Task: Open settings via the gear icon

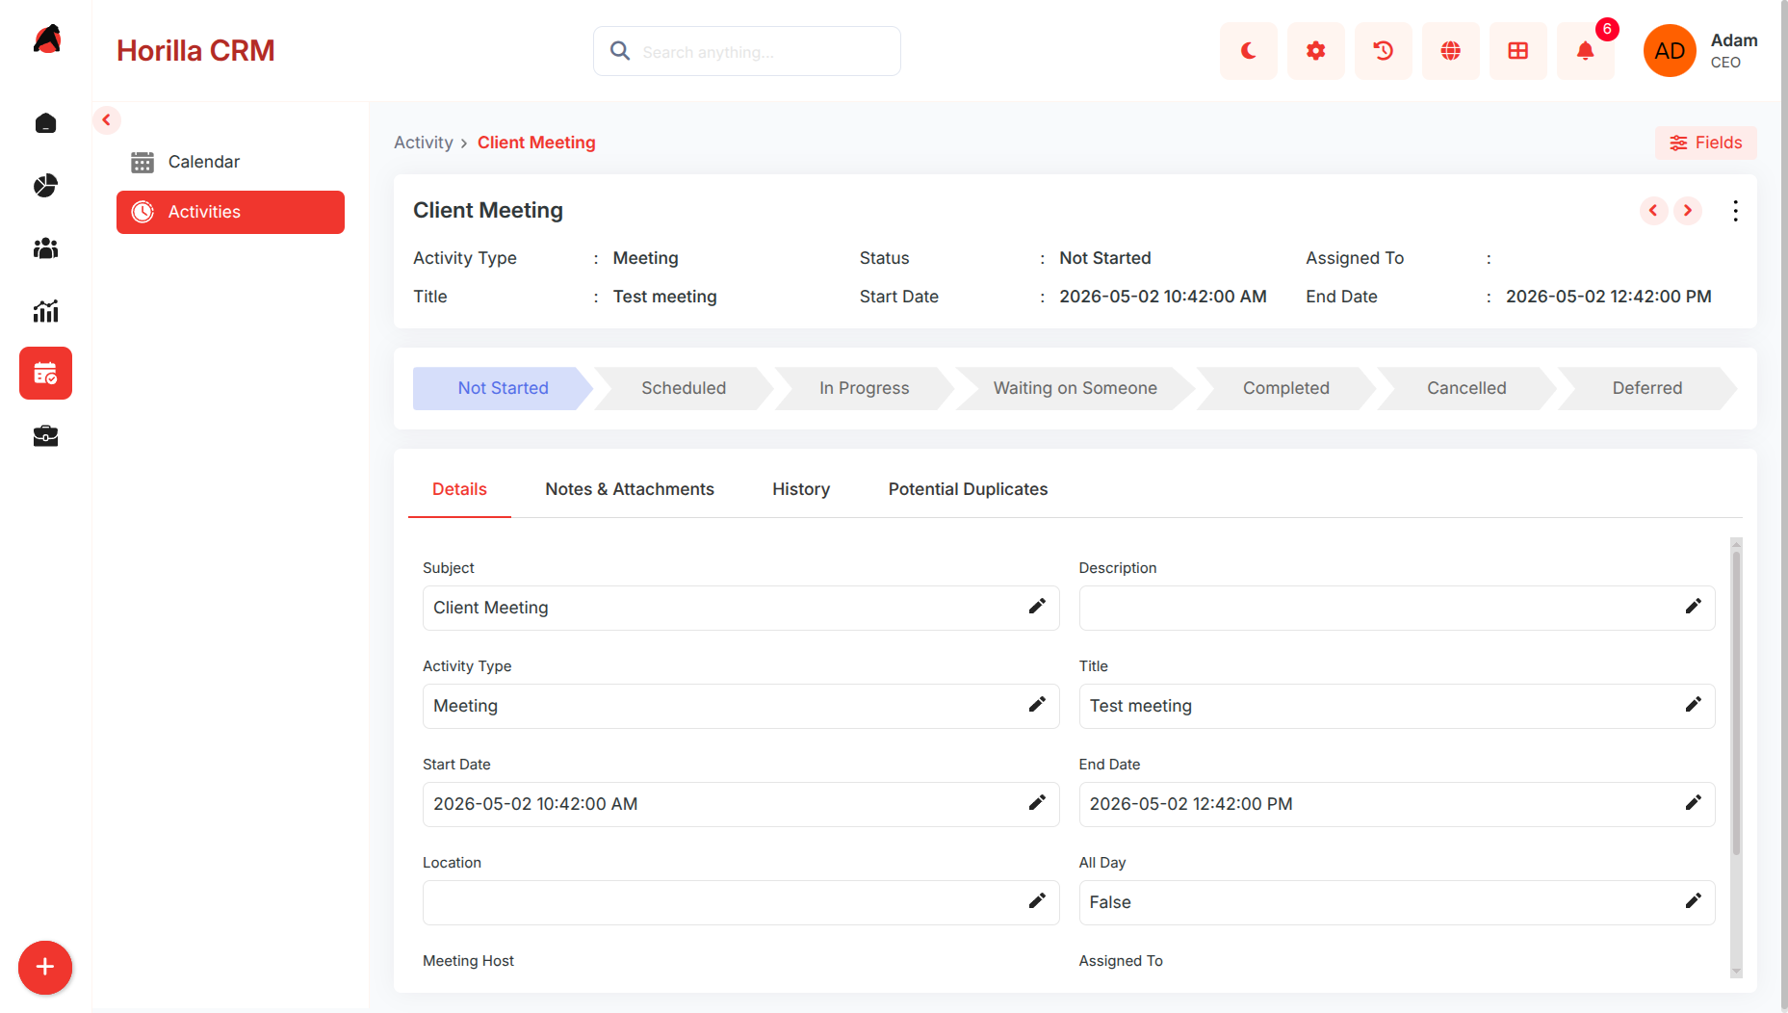Action: click(x=1315, y=51)
